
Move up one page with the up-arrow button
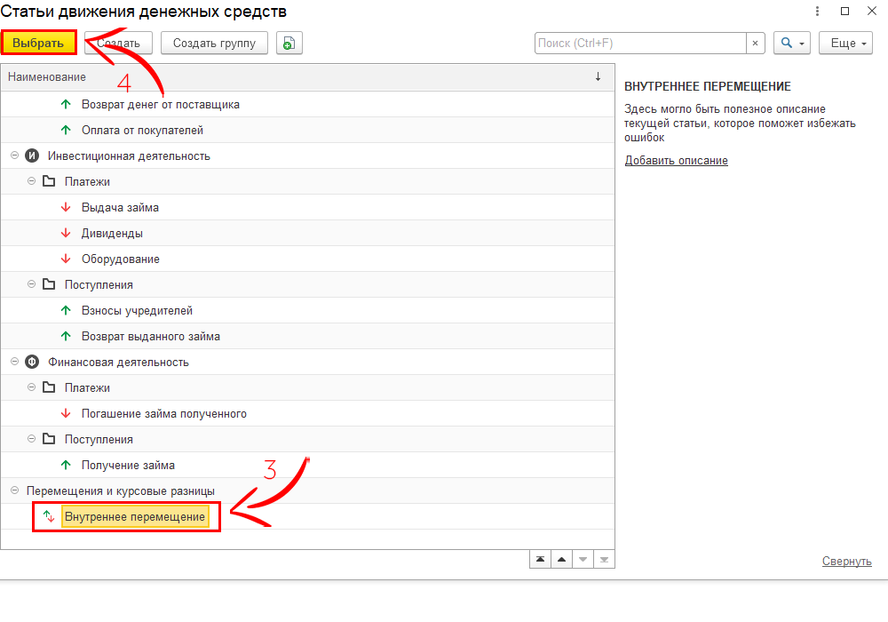pos(561,559)
